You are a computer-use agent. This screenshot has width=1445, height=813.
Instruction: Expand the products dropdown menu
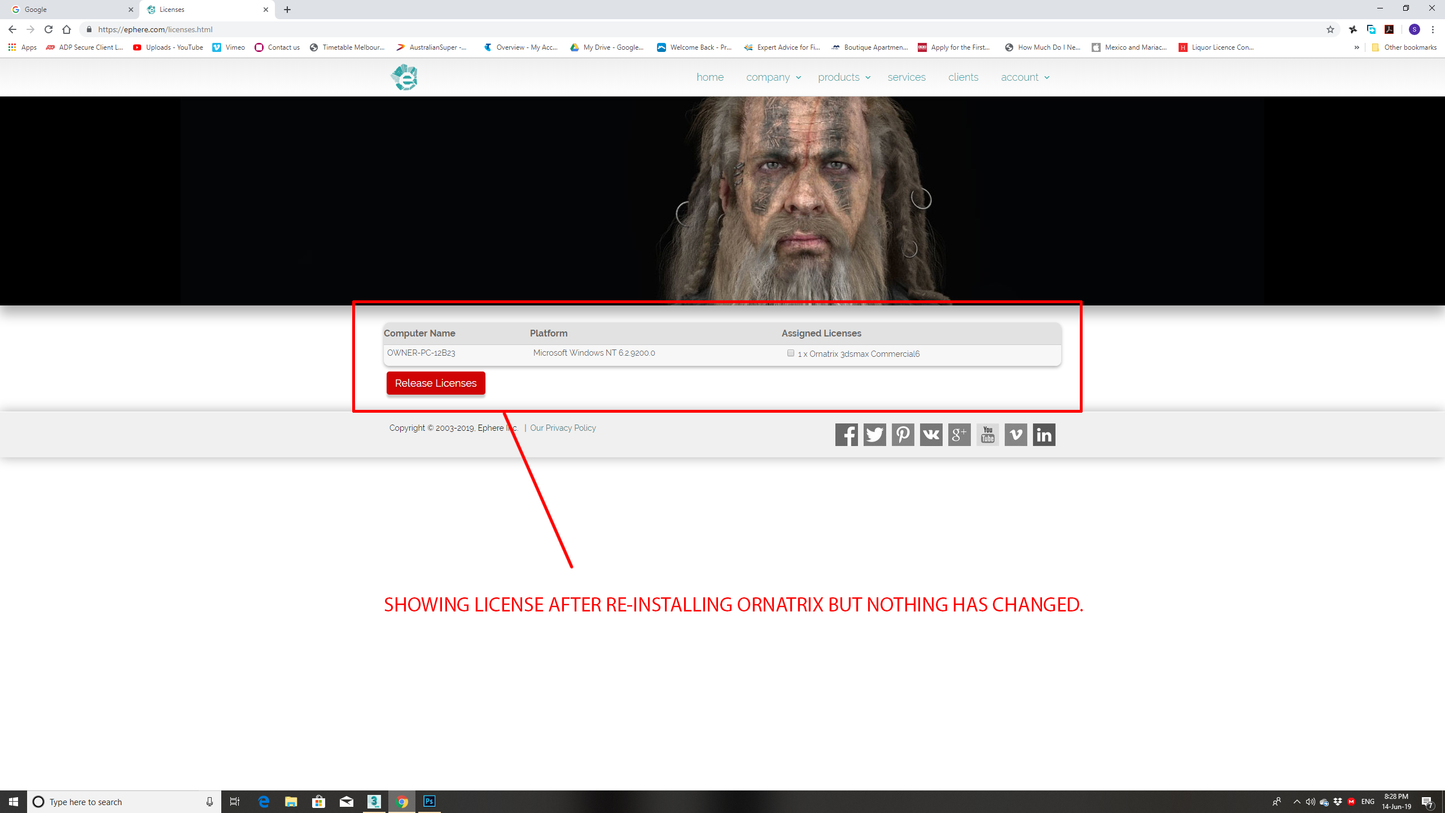[844, 77]
